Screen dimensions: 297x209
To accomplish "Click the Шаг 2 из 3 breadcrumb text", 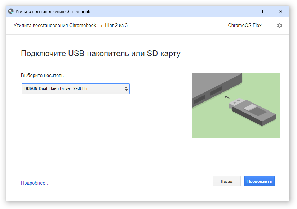I will (116, 25).
